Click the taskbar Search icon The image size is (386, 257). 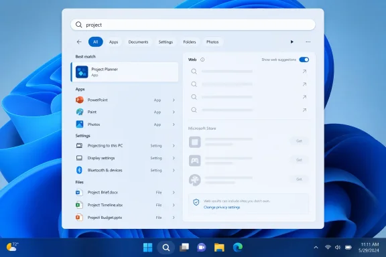166,248
